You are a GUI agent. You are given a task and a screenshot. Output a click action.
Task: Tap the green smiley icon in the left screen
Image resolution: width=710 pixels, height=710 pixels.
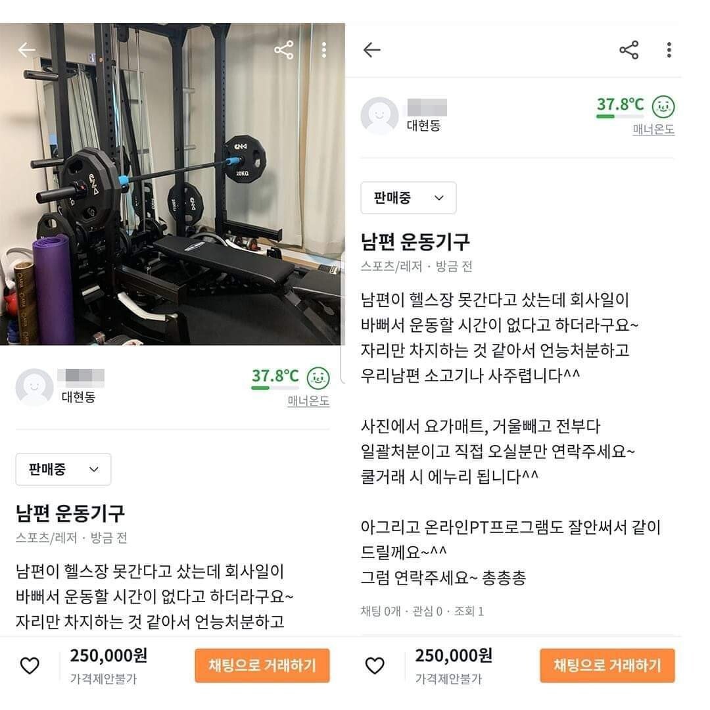coord(319,377)
